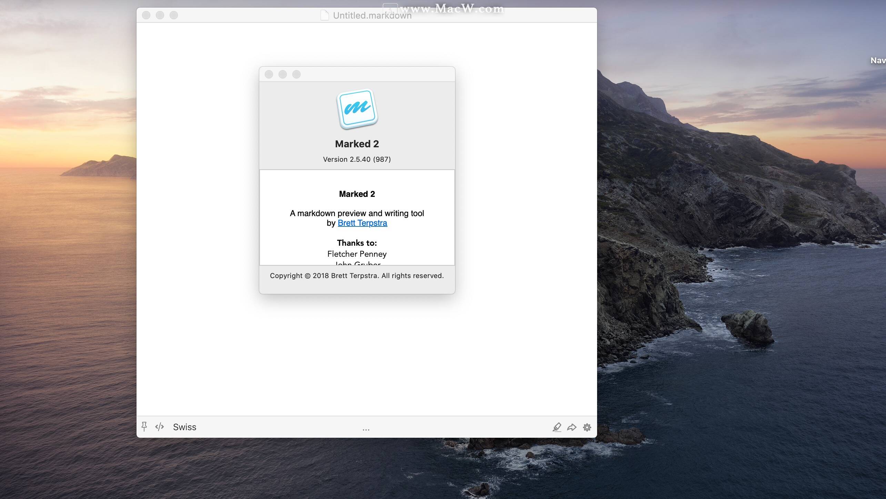Image resolution: width=886 pixels, height=499 pixels.
Task: Open the Brett Terpstra link
Action: 362,223
